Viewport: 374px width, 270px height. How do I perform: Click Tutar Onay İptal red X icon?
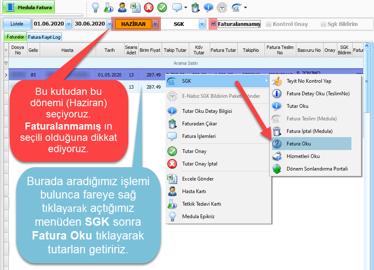(x=172, y=164)
